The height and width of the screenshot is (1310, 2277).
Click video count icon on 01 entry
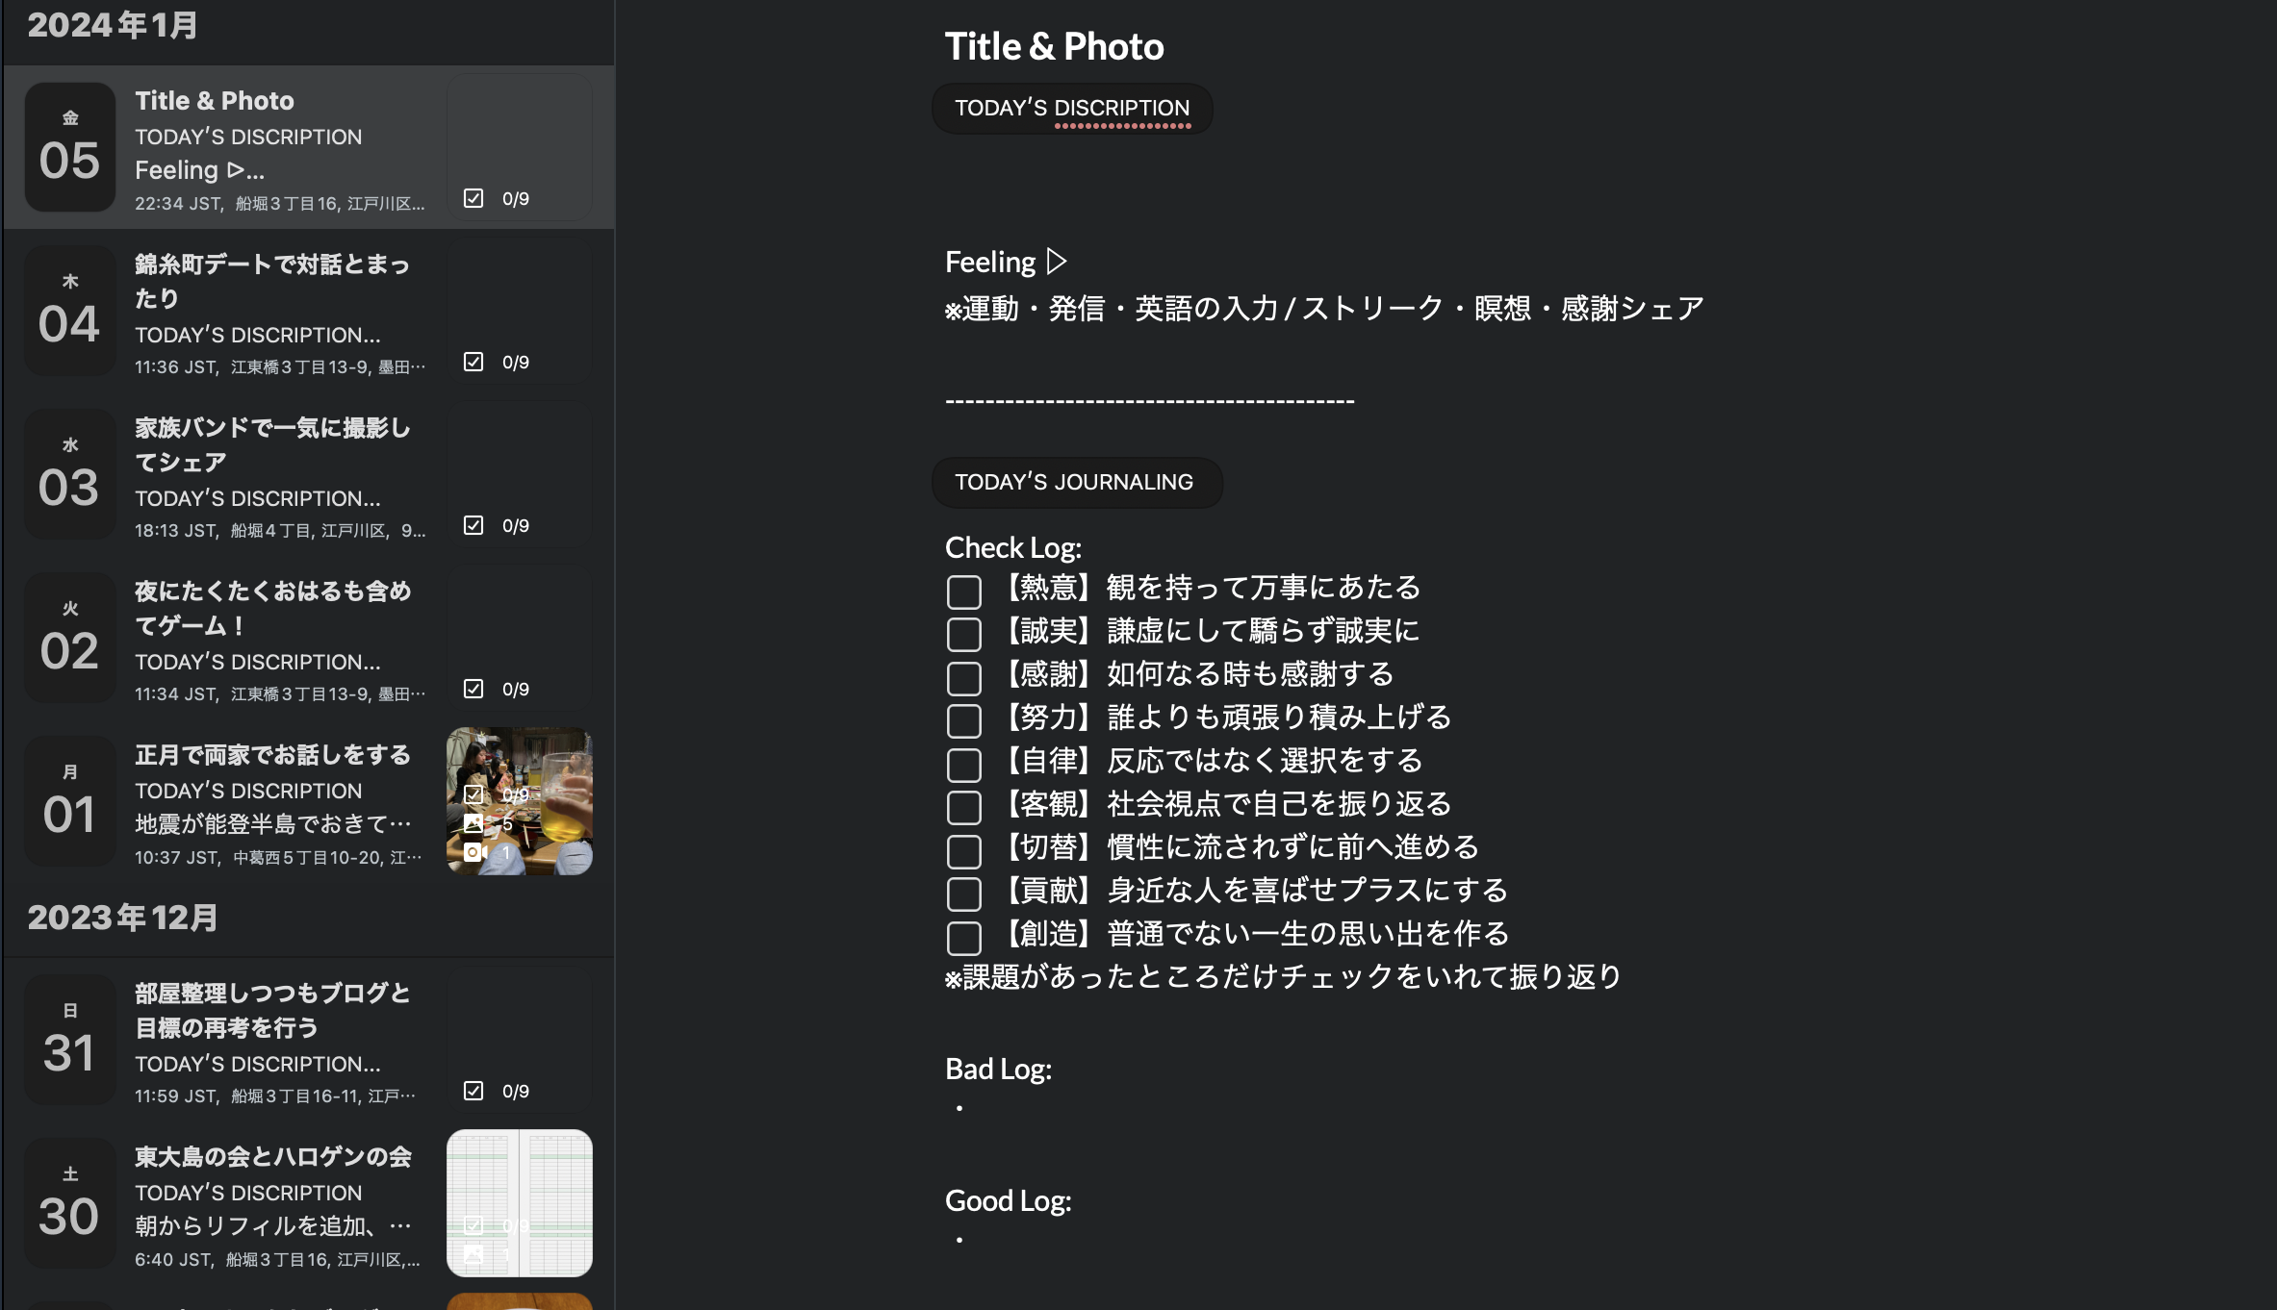474,852
